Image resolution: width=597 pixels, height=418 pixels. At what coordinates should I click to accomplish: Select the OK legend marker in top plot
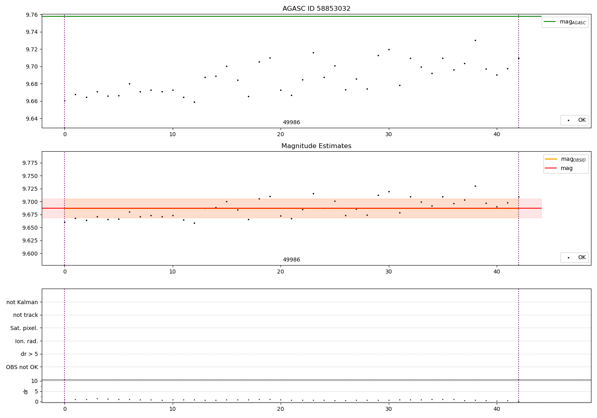point(568,120)
